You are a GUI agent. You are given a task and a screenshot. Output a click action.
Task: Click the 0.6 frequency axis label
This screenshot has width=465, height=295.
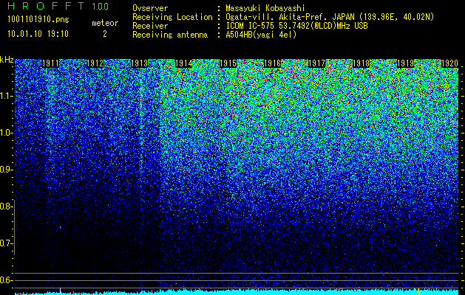click(5, 280)
